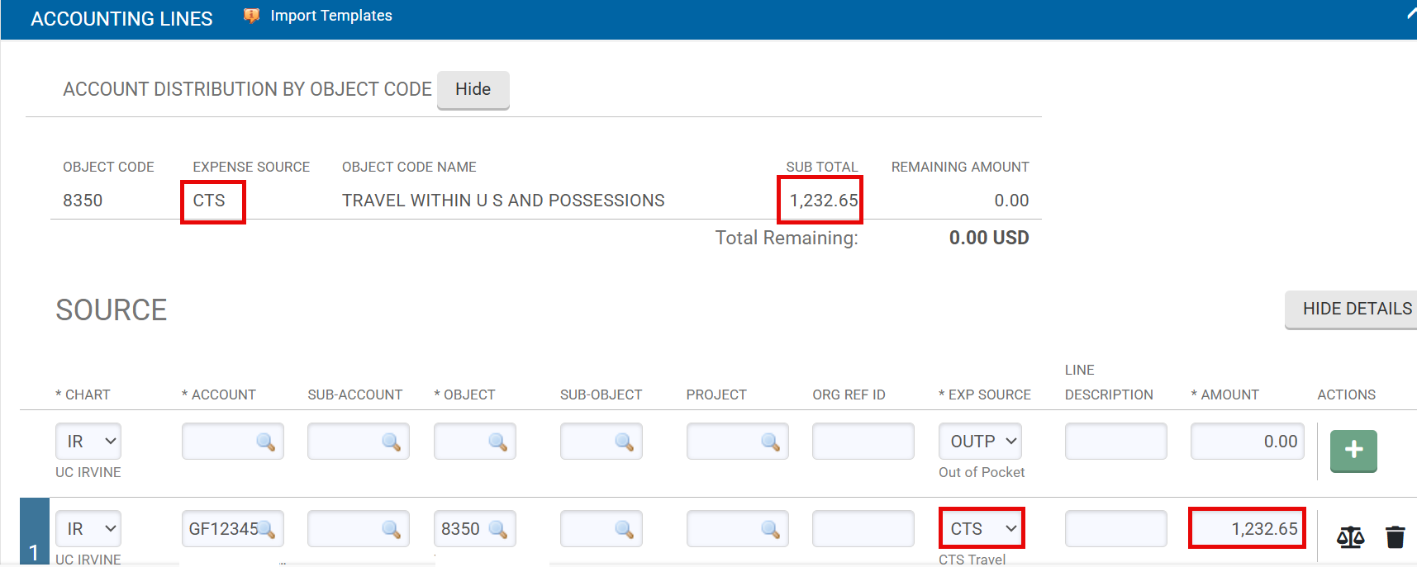
Task: Click project lookup magnifier in line 1
Action: pyautogui.click(x=770, y=529)
